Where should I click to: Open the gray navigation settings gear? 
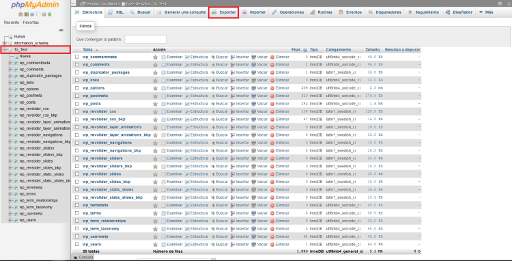44,14
